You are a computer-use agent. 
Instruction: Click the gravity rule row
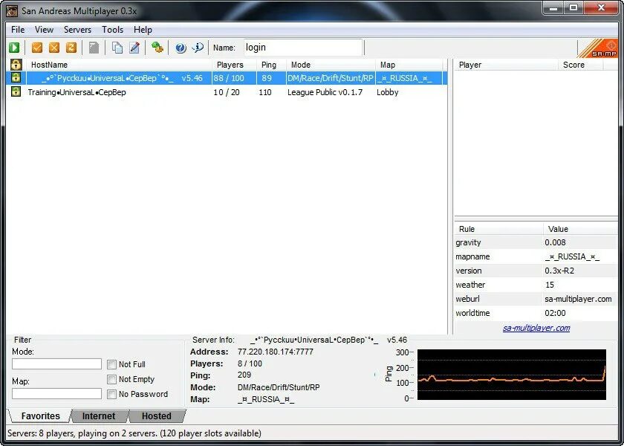tap(536, 242)
